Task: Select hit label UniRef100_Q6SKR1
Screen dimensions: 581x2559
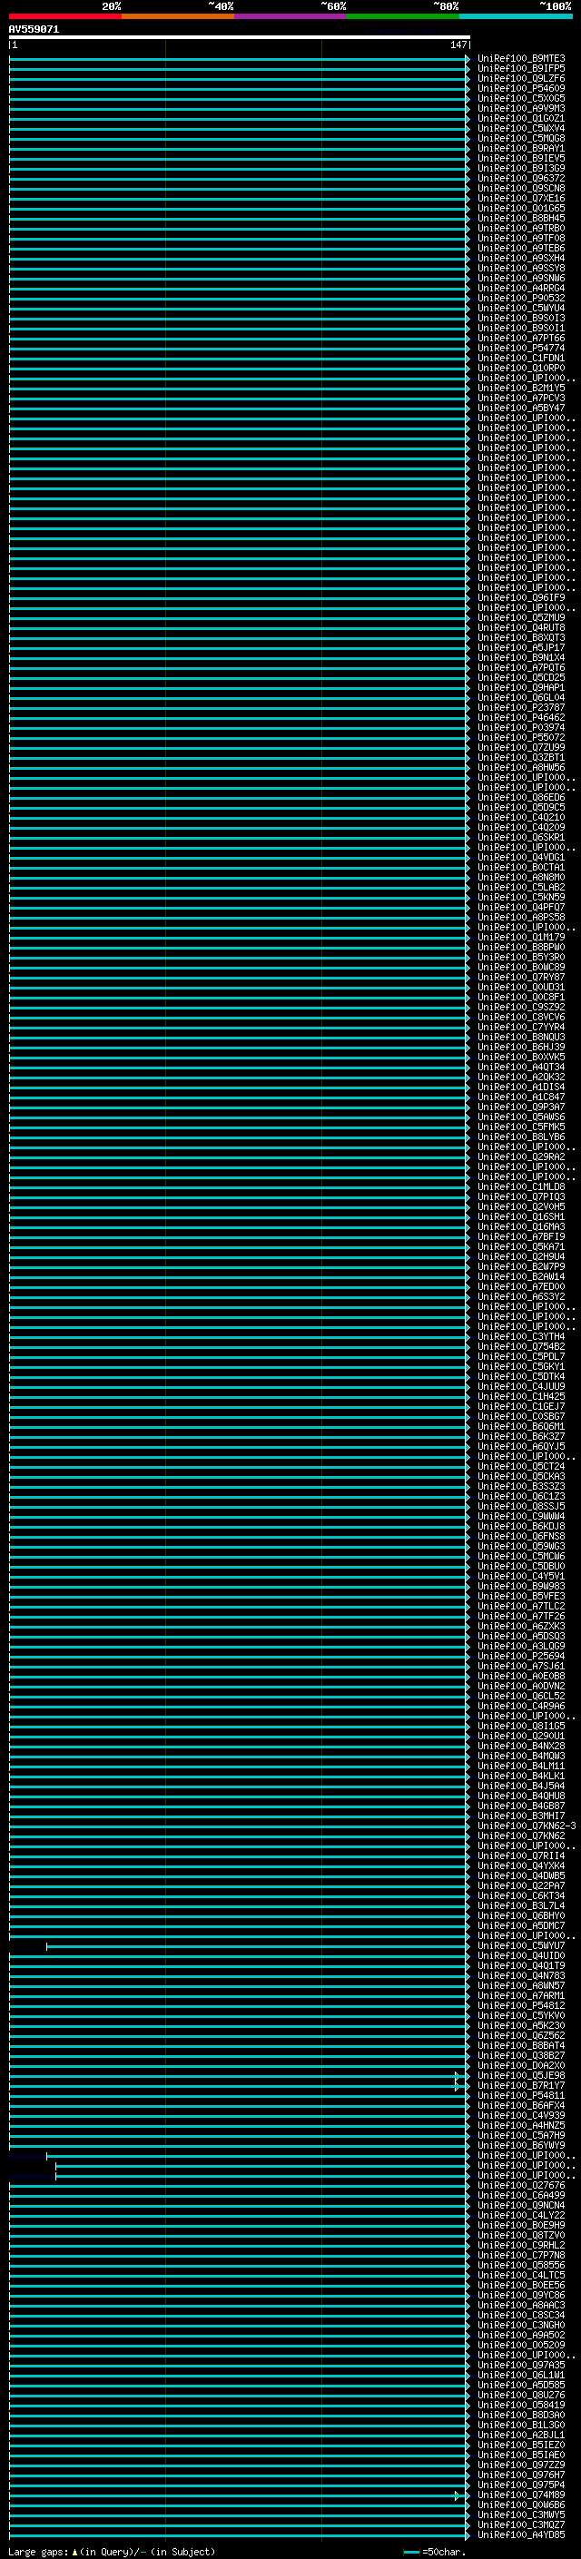Action: (521, 838)
